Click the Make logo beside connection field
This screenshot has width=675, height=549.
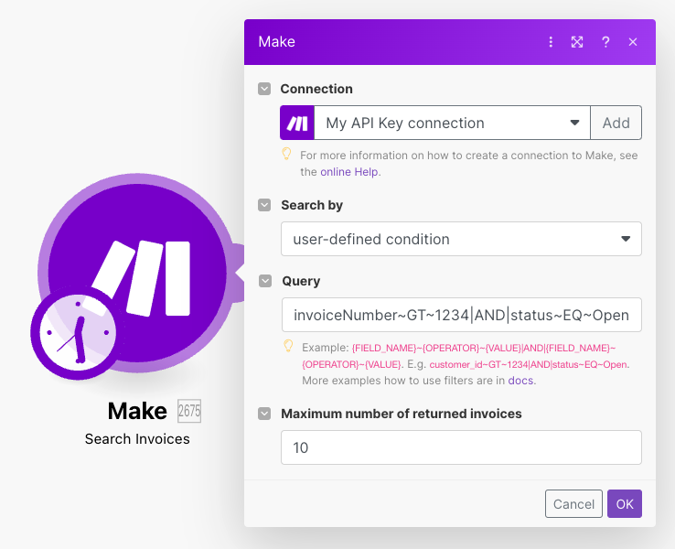click(297, 123)
